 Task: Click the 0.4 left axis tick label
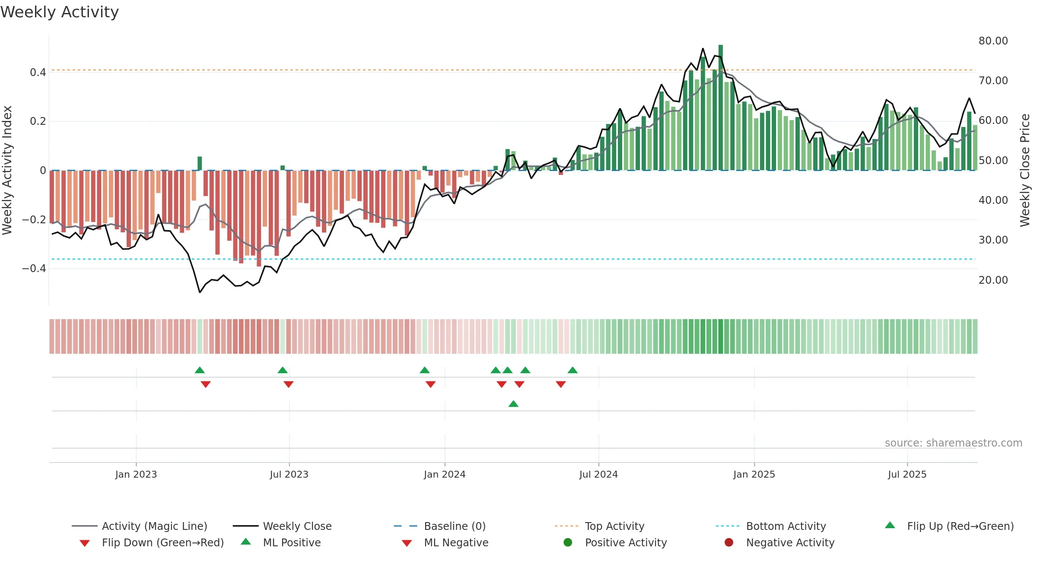(38, 73)
